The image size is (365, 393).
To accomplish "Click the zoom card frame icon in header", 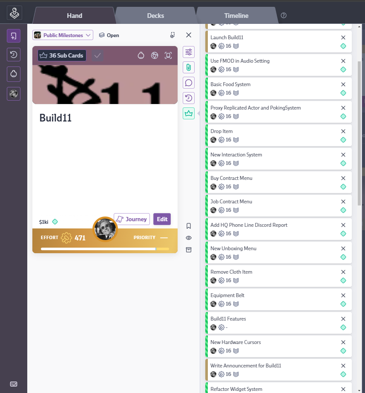I will click(x=168, y=55).
